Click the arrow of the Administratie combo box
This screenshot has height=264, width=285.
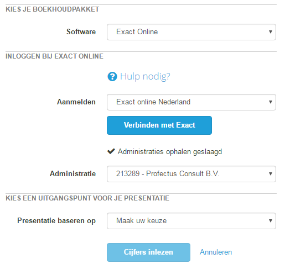click(x=271, y=174)
